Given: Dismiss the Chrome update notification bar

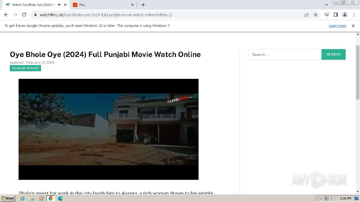Looking at the screenshot, I should coord(353,26).
